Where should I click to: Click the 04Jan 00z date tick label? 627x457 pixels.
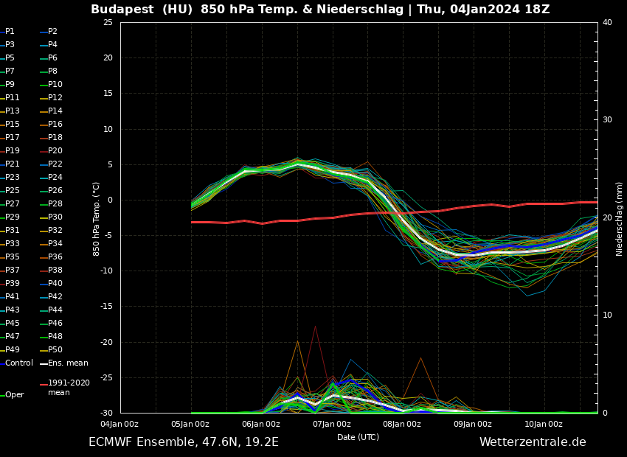pyautogui.click(x=119, y=424)
